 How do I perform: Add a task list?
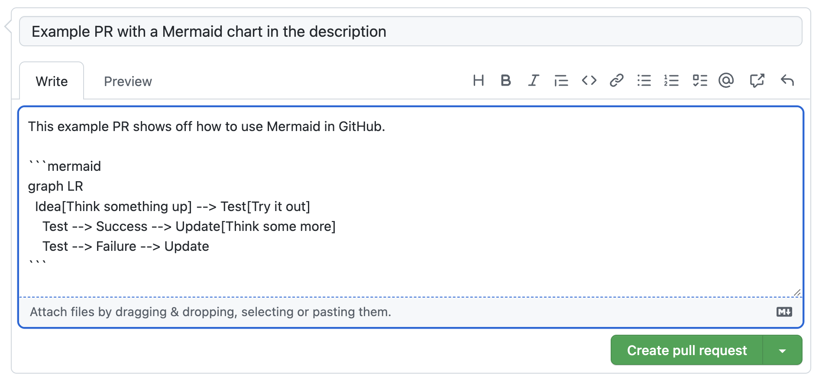pos(699,80)
